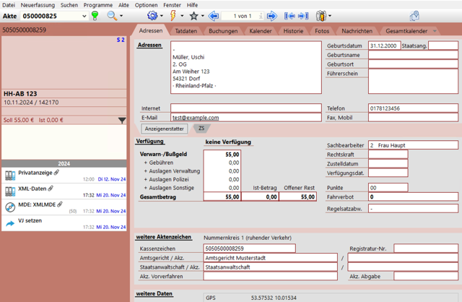Open the map location icon in toolbar
Image resolution: width=462 pixels, height=302 pixels.
414,16
